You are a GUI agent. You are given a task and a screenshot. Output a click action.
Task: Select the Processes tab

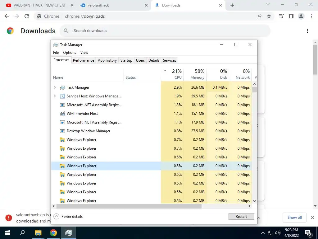pyautogui.click(x=61, y=60)
